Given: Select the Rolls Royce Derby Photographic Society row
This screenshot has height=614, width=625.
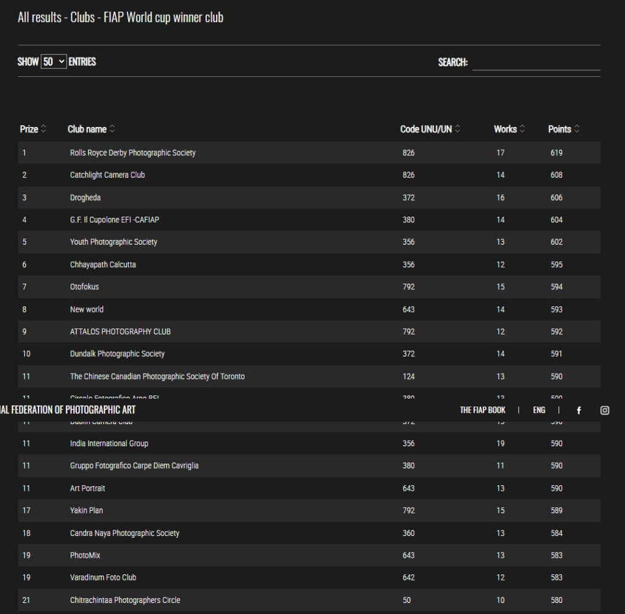Looking at the screenshot, I should pos(132,153).
